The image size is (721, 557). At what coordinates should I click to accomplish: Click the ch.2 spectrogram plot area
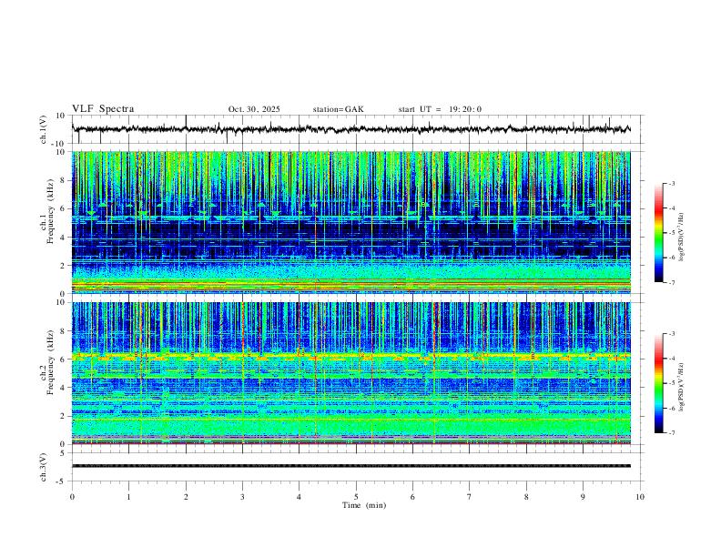coord(351,373)
